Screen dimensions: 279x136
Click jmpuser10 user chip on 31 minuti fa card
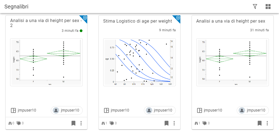[x=253, y=110]
